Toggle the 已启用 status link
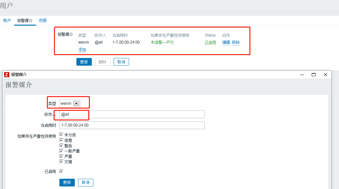 [210, 42]
